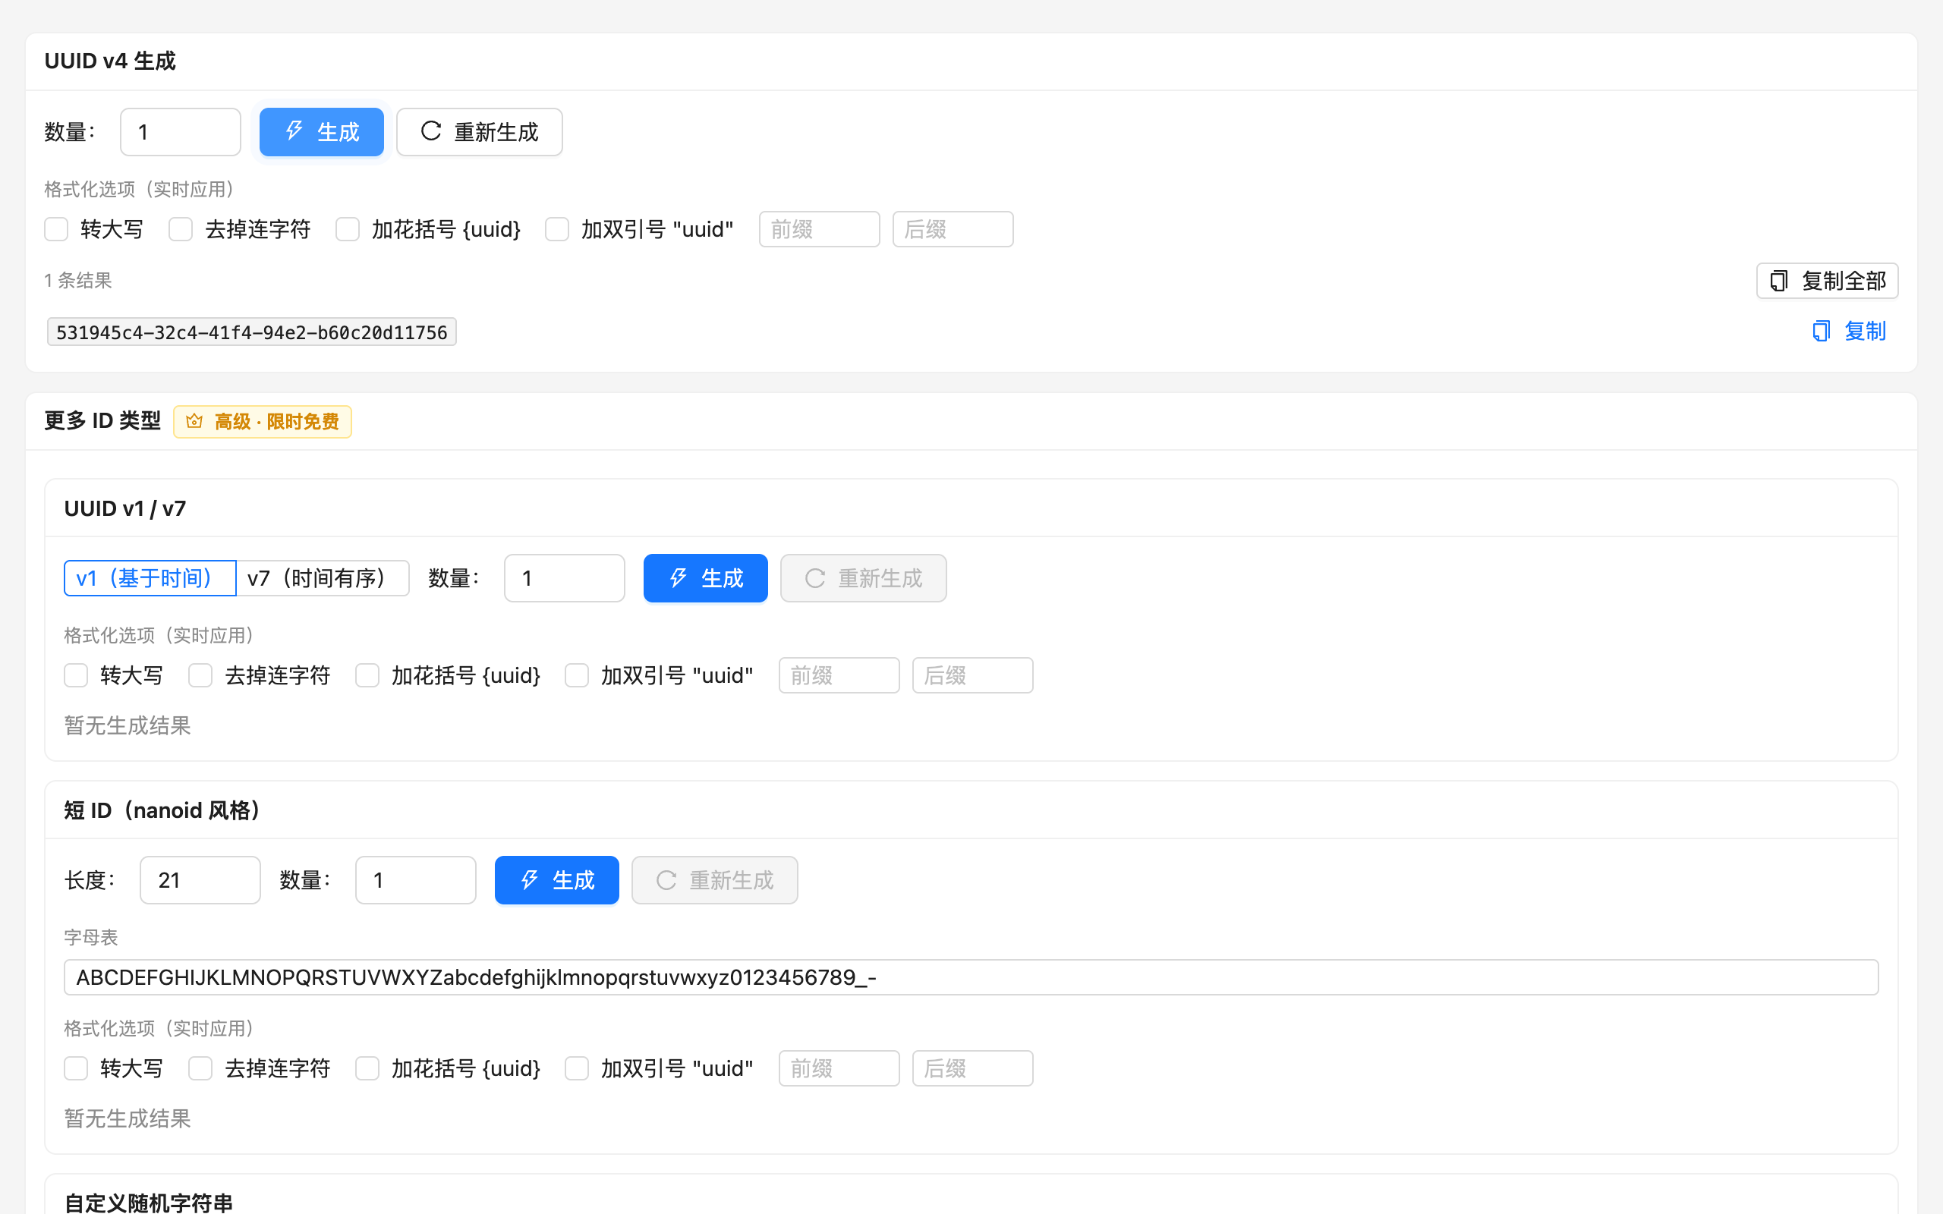Enable 转大写 in the UUID v4 options
The image size is (1943, 1214).
pos(56,230)
